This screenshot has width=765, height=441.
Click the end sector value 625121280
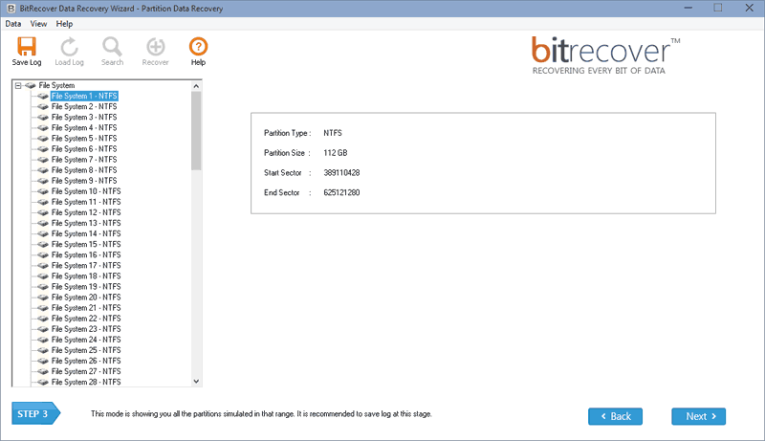(x=341, y=192)
